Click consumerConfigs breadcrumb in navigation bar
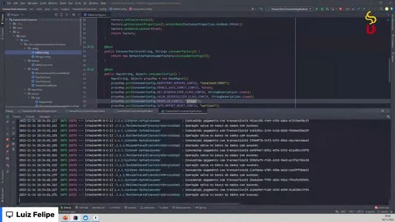 pos(141,9)
